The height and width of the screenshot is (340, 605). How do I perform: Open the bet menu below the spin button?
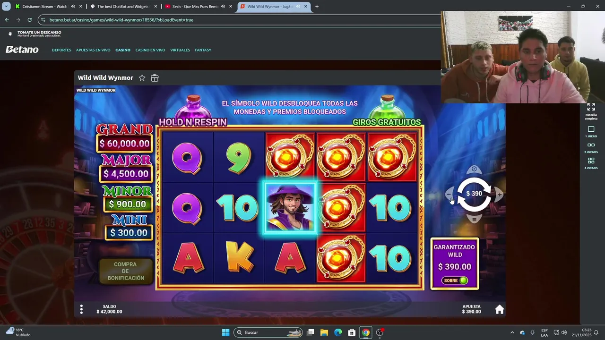(474, 219)
